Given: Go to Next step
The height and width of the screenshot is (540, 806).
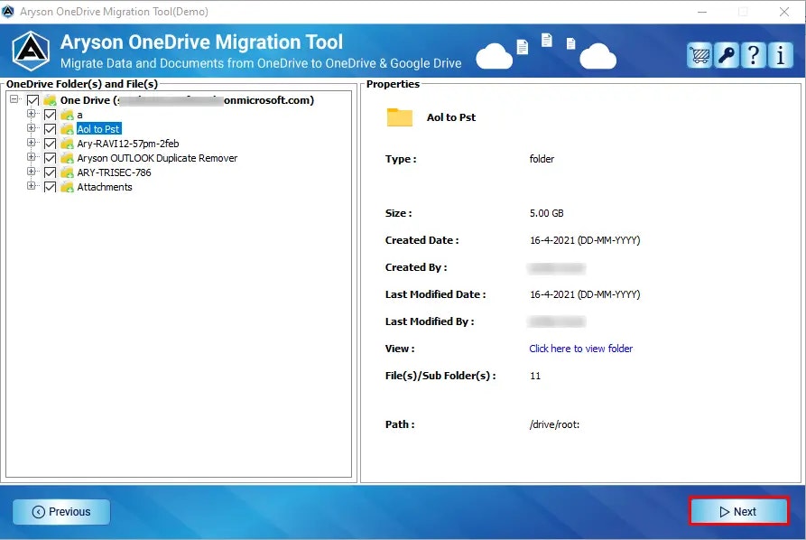Looking at the screenshot, I should [x=738, y=511].
